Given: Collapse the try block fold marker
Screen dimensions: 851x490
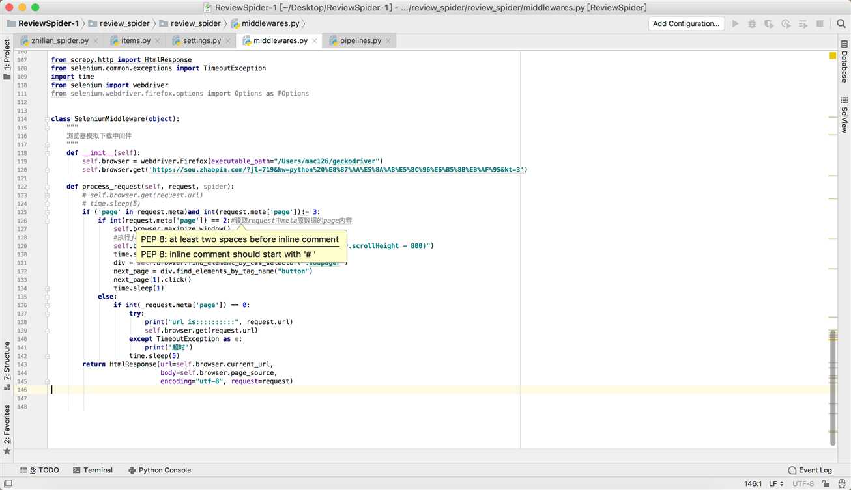Looking at the screenshot, I should click(48, 314).
